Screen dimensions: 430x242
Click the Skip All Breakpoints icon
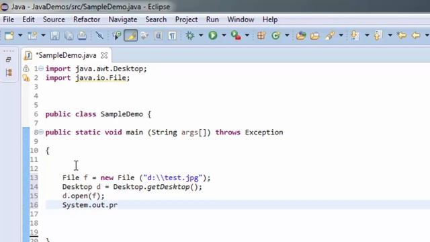point(99,36)
